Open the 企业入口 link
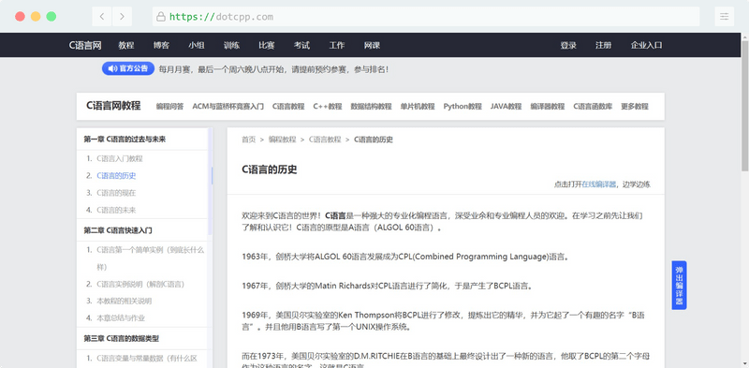Screen dimensions: 749x368 (x=646, y=45)
